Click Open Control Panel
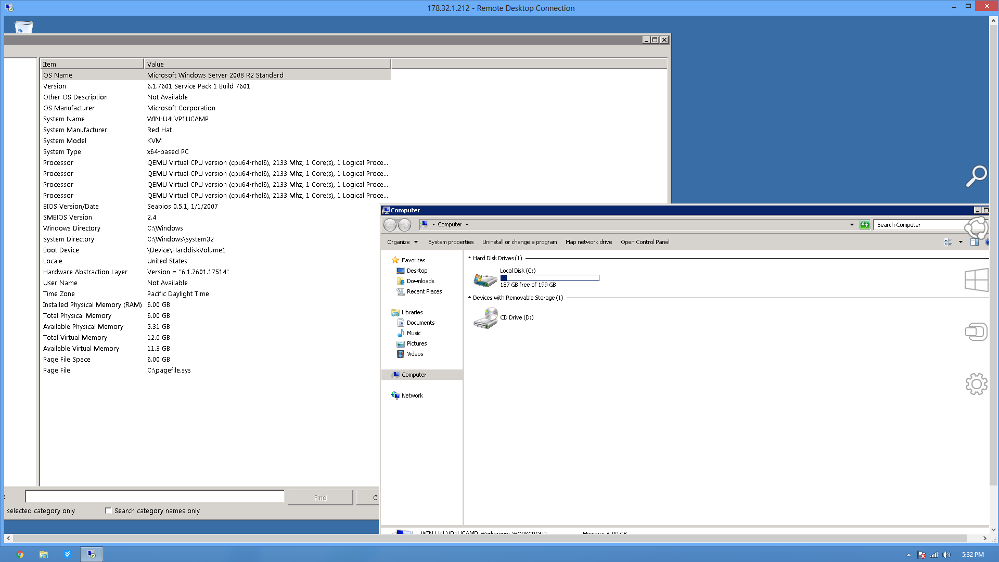The image size is (999, 562). 645,242
